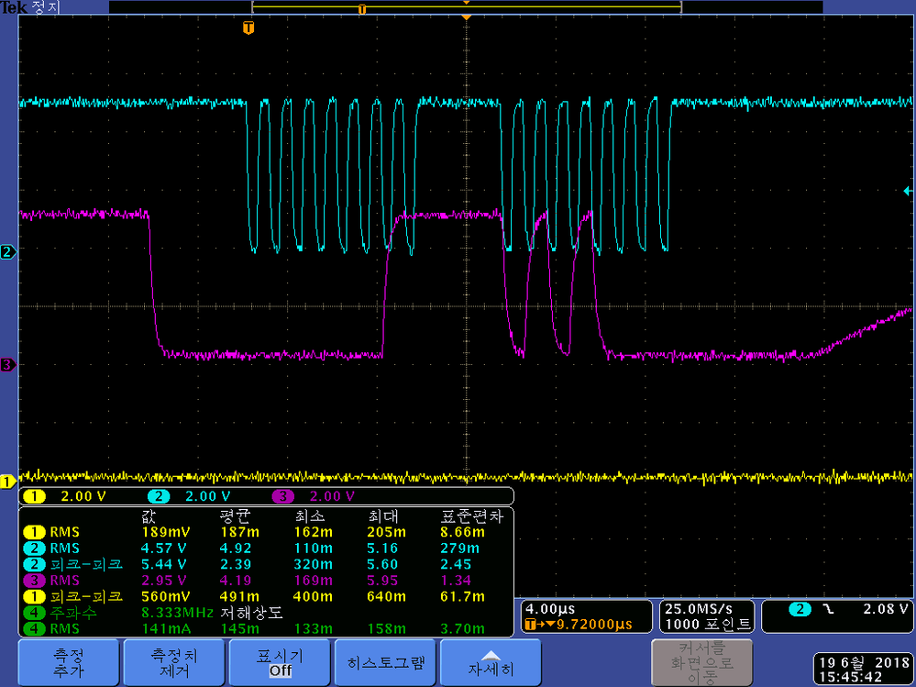Select the channel 3 badge showing 2.00 V
This screenshot has width=916, height=687.
coord(313,496)
